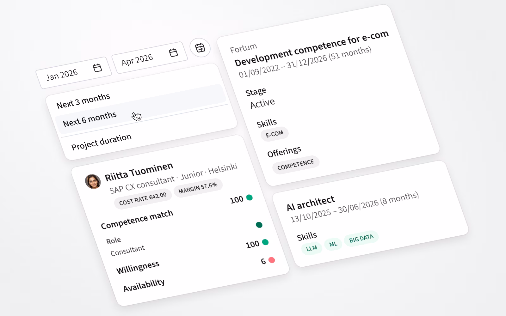Viewport: 506px width, 316px height.
Task: Toggle the LLM skill tag
Action: pos(312,248)
